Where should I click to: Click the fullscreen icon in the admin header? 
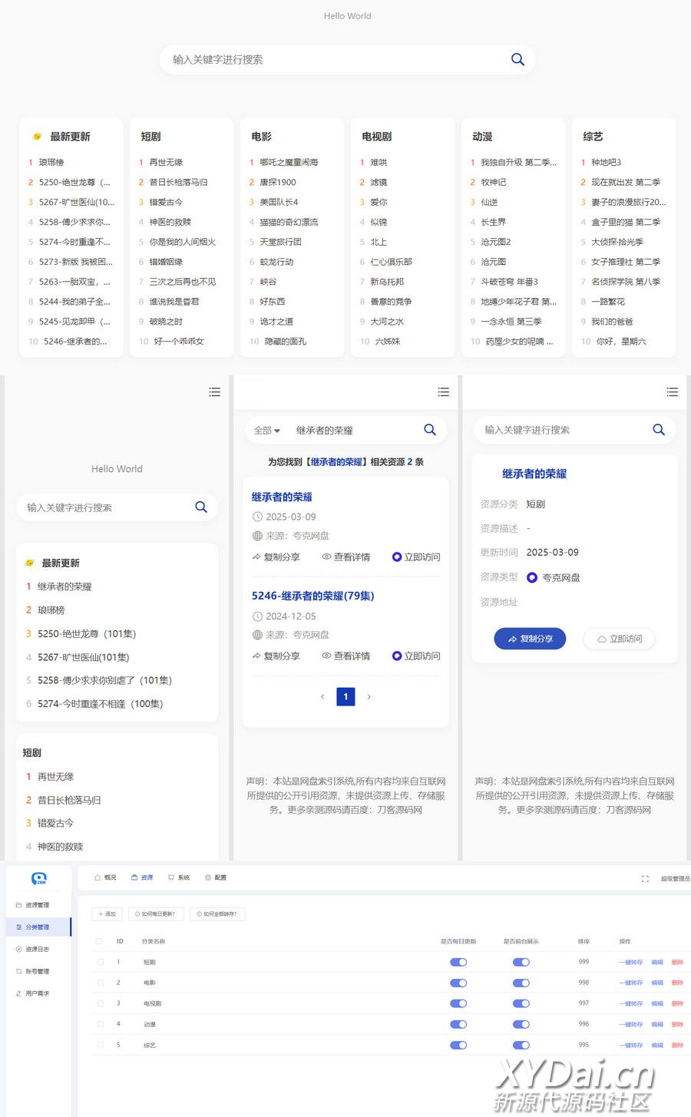[x=645, y=878]
